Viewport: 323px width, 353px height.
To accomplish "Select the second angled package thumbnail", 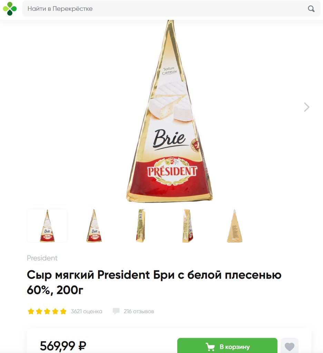I will 94,225.
